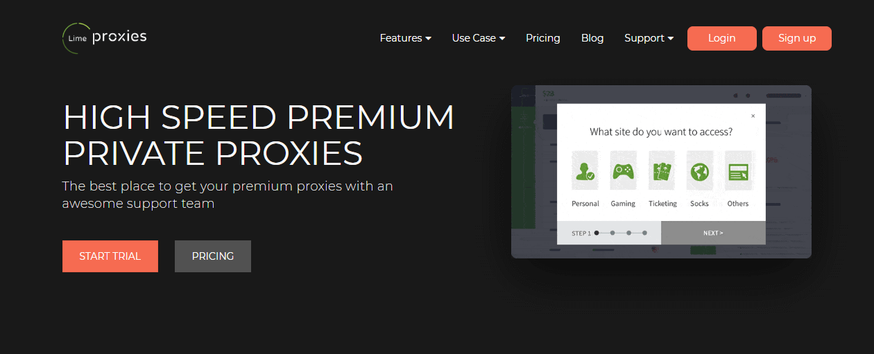Click the Personal label
Viewport: 874px width, 354px height.
click(x=585, y=204)
